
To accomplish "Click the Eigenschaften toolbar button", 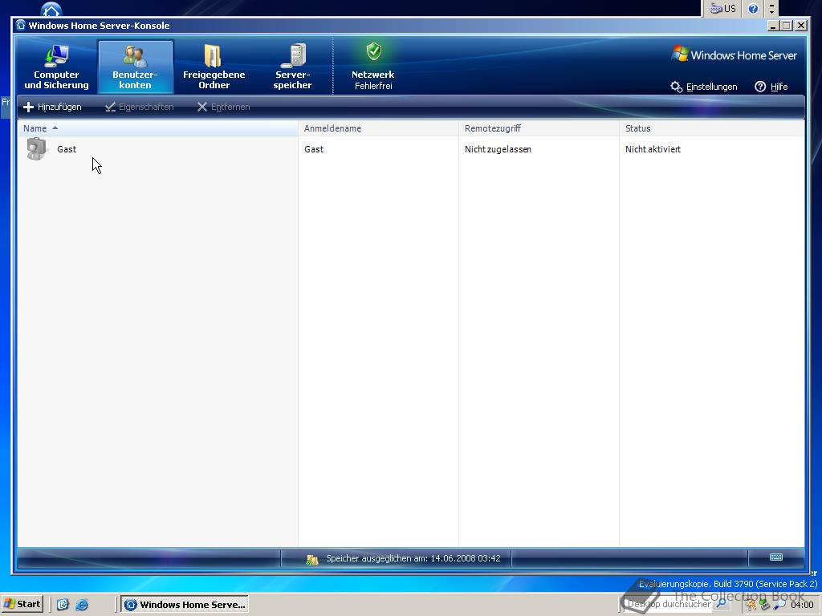I will click(x=140, y=107).
